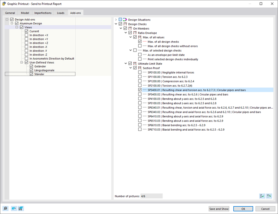The image size is (278, 214).
Task: Collapse the On Members chevron
Action: point(121,29)
